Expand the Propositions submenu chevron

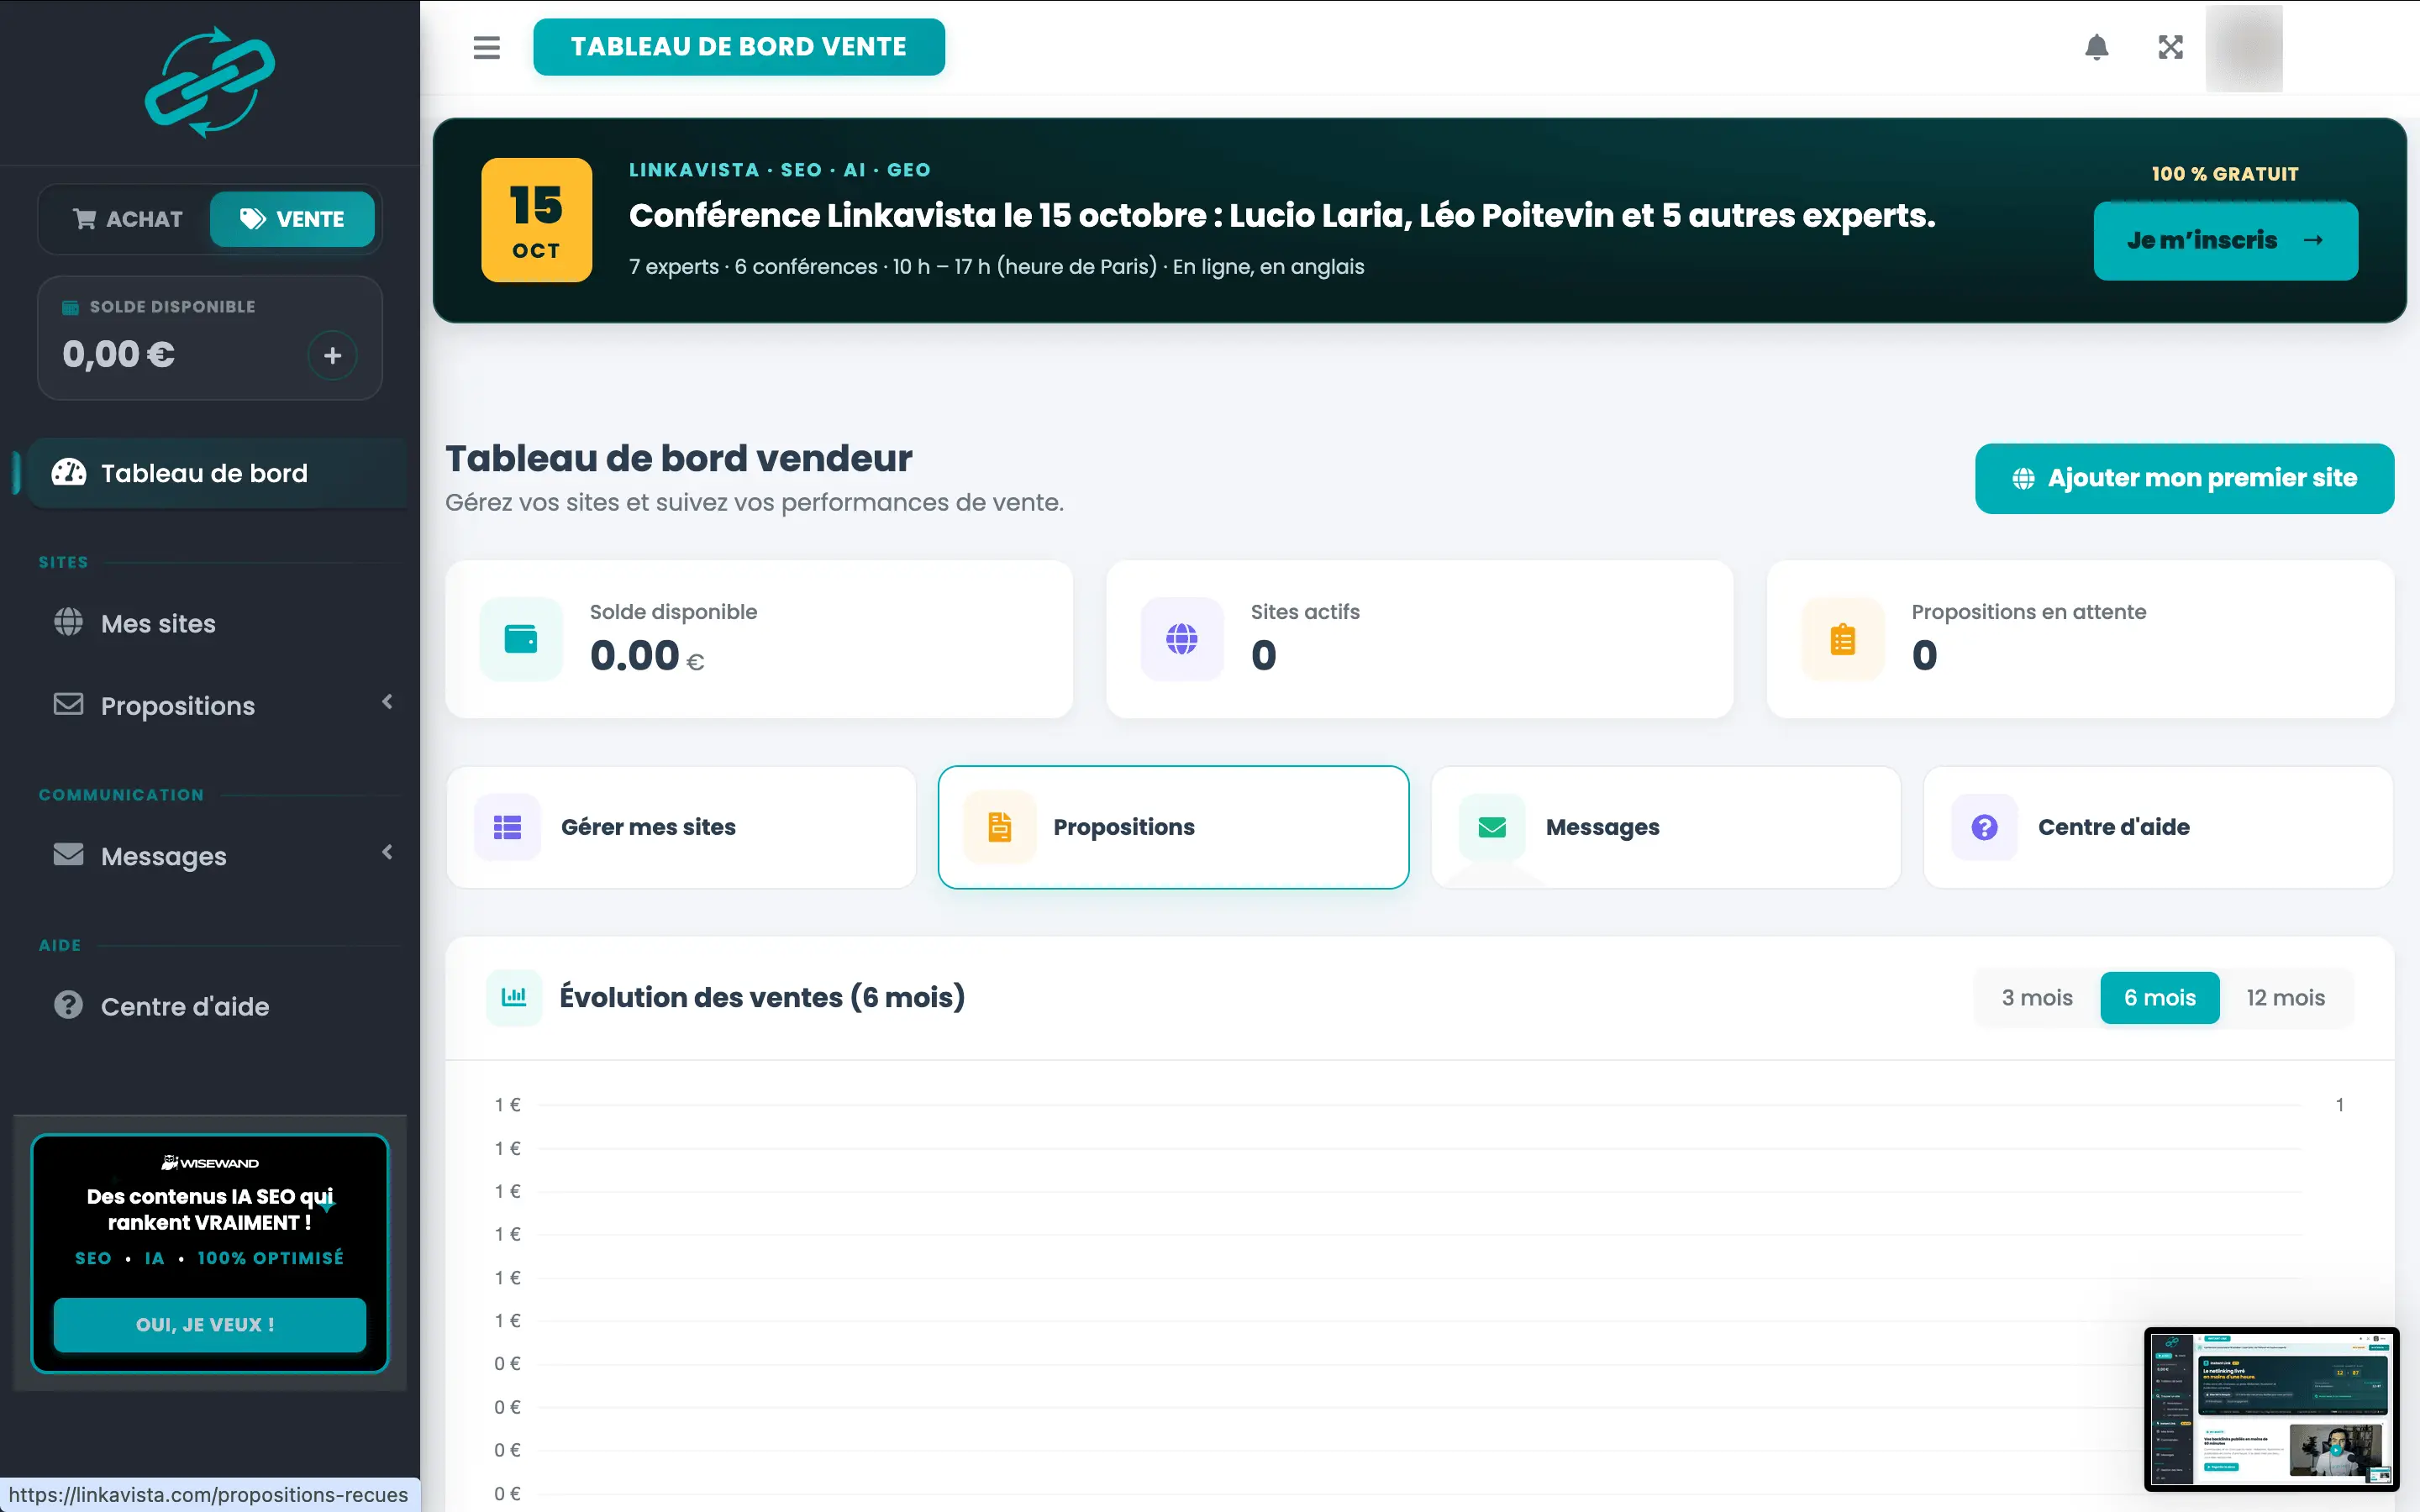[387, 702]
